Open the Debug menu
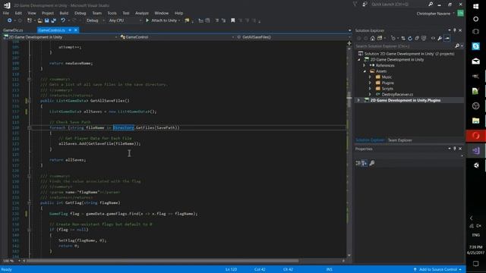486x273 pixels. [80, 13]
